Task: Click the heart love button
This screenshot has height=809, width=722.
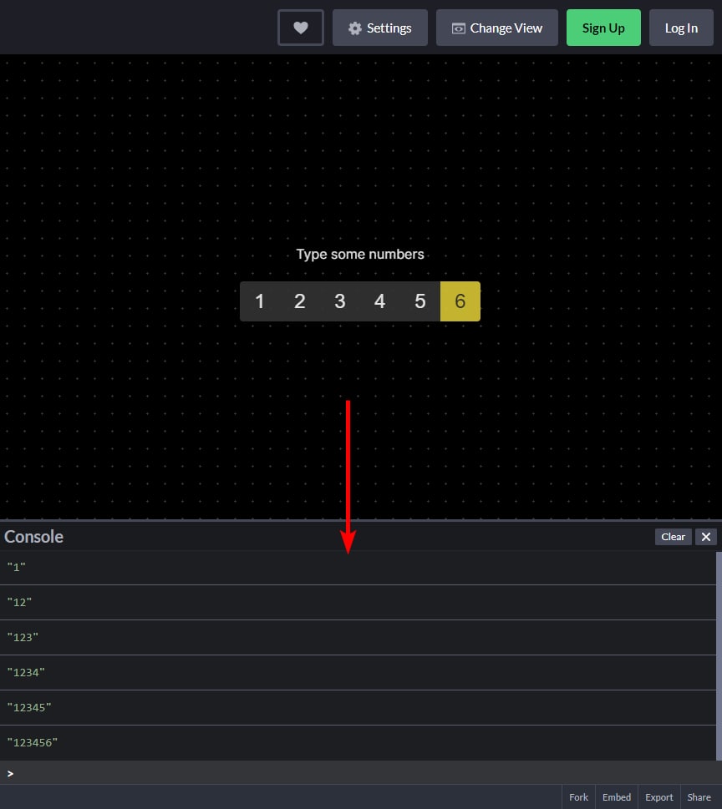Action: pos(301,28)
